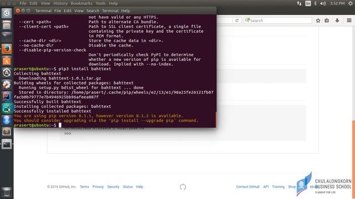
Task: Open Firefox History menu in top bar
Action: (60, 3)
